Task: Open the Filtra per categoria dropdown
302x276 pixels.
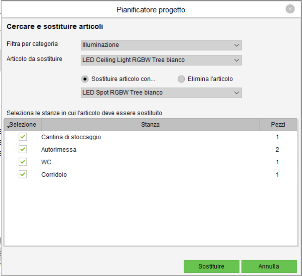Action: click(x=161, y=45)
